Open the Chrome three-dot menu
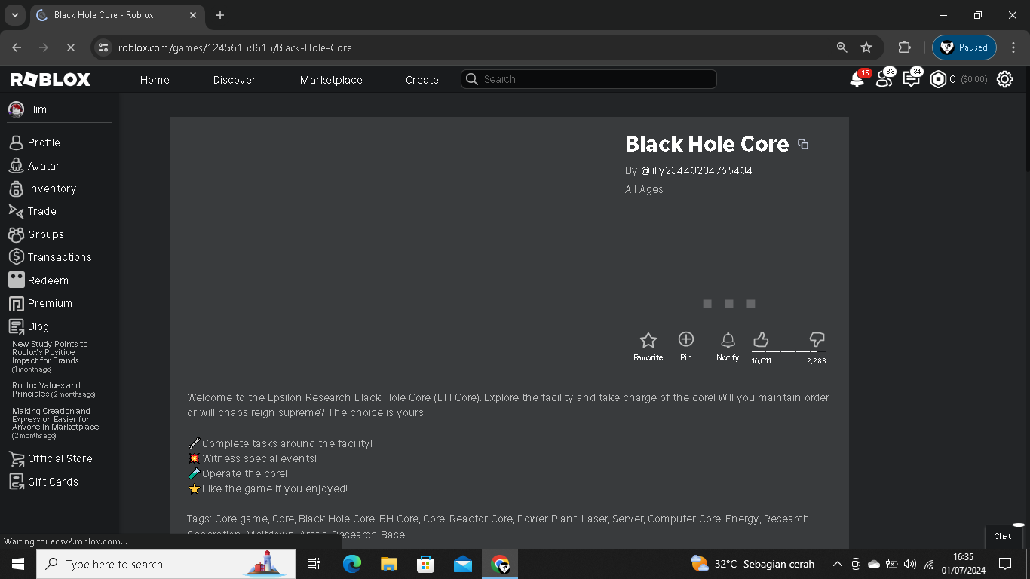1030x579 pixels. tap(1013, 47)
